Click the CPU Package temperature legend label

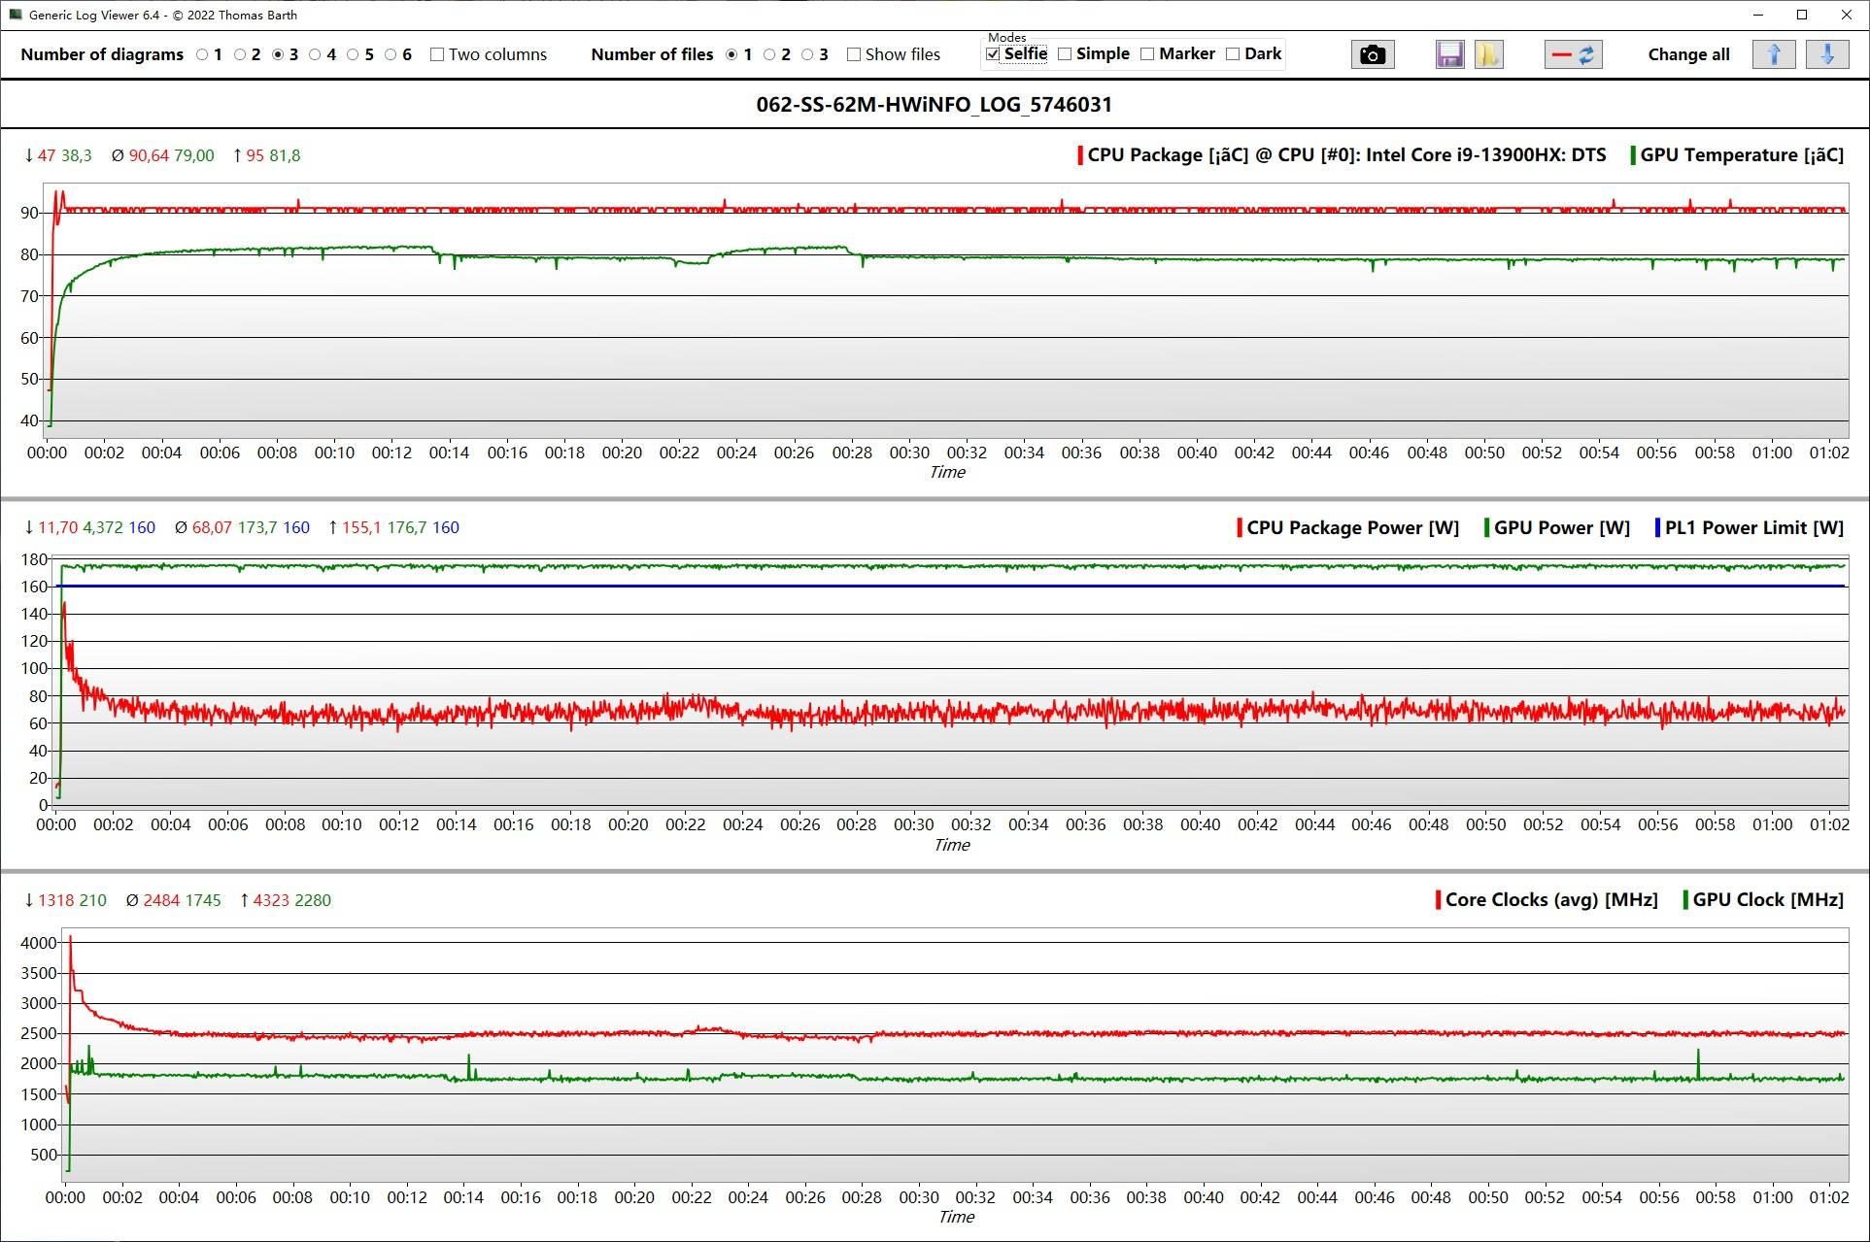1345,155
